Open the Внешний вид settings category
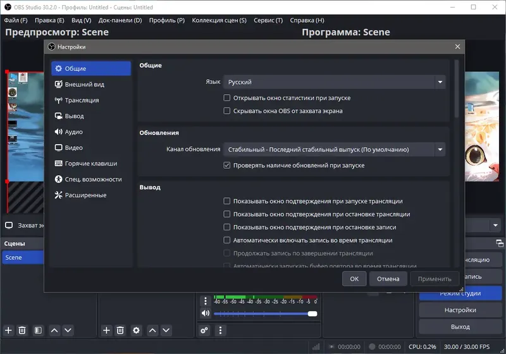The image size is (506, 354). tap(91, 84)
